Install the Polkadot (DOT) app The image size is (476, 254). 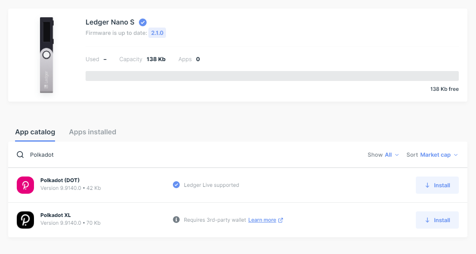(x=437, y=185)
